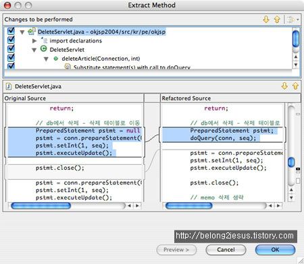Collapse the DeleteServlet class node
Screen dimensions: 304x264
coord(34,50)
